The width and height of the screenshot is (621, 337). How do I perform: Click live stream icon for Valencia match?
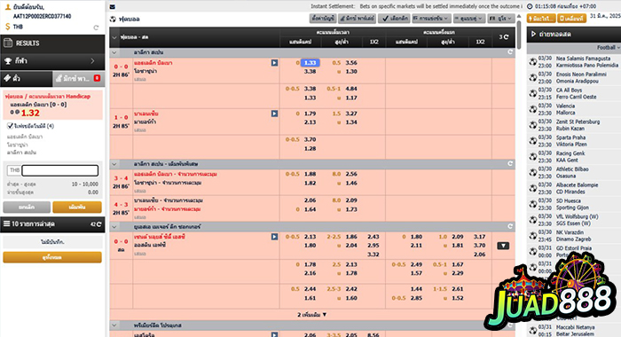click(533, 109)
